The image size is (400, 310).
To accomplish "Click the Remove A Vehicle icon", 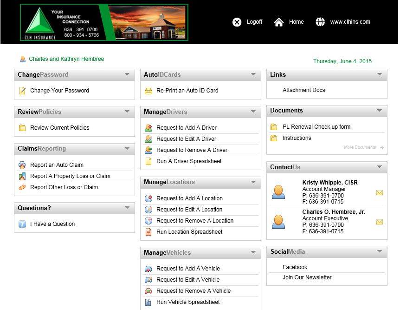I will (148, 291).
